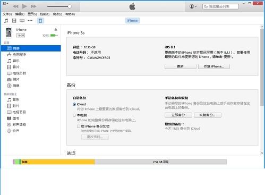Click the book icon next to 图书
Image resolution: width=265 pixels, height=195 pixels.
tap(9, 118)
